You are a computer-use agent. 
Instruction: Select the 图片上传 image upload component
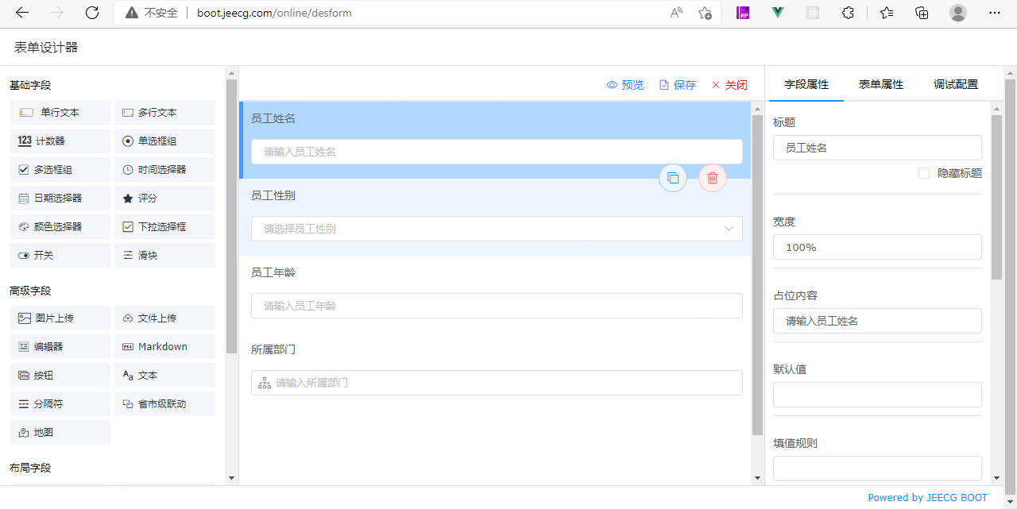point(60,318)
